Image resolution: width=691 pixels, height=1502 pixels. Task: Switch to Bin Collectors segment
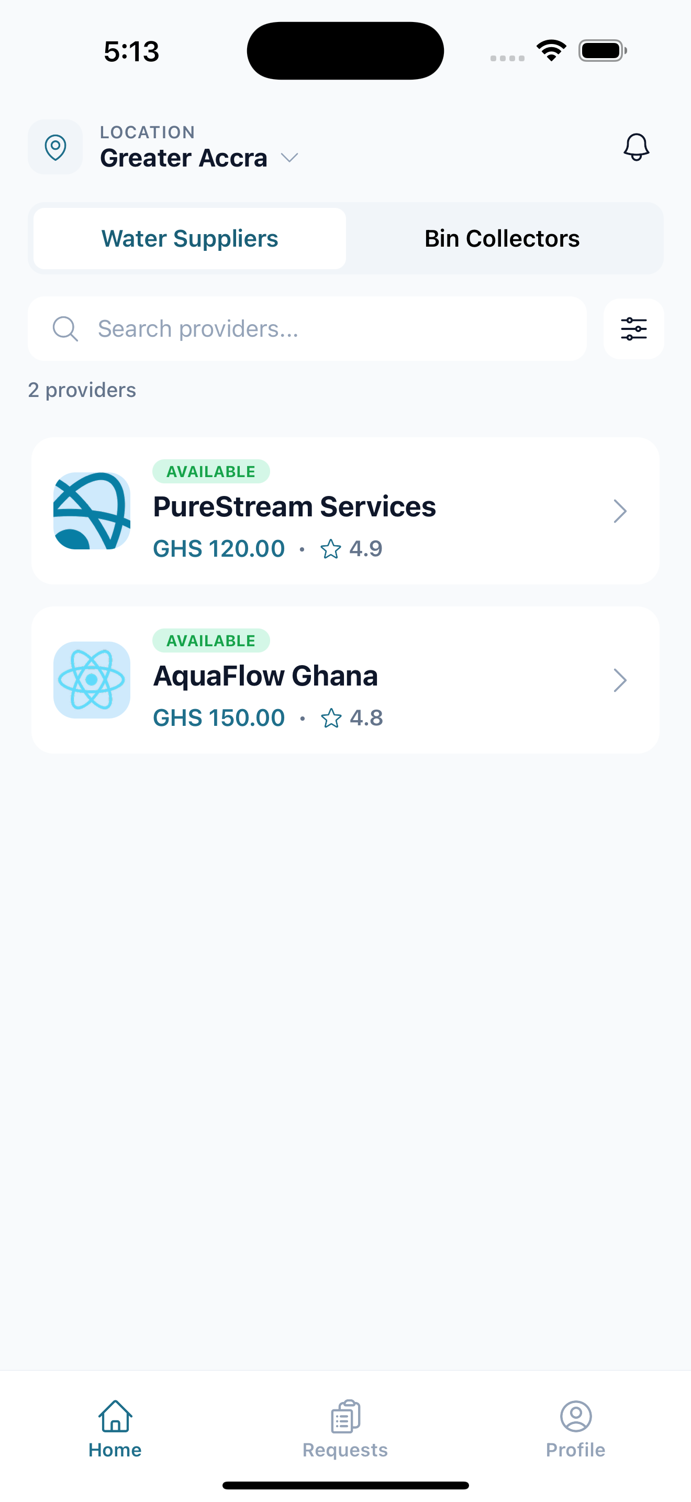tap(501, 238)
